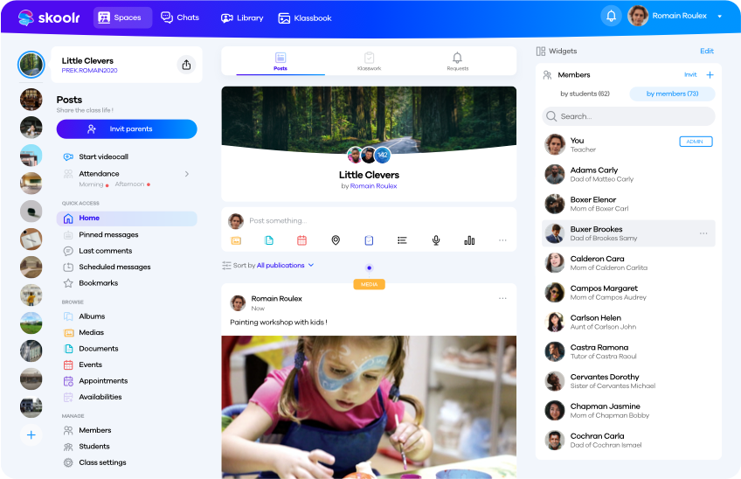Open Pinned messages in quick access
Viewport: 741px width, 479px height.
click(x=108, y=234)
